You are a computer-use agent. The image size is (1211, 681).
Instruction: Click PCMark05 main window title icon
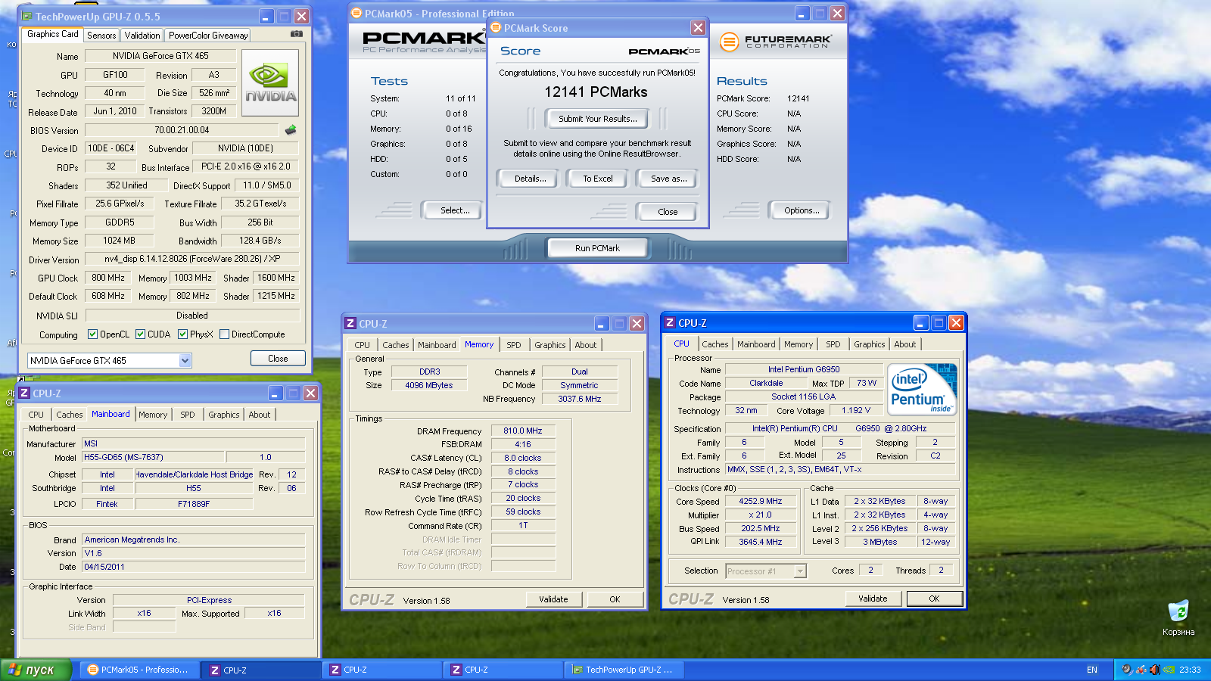(x=356, y=13)
